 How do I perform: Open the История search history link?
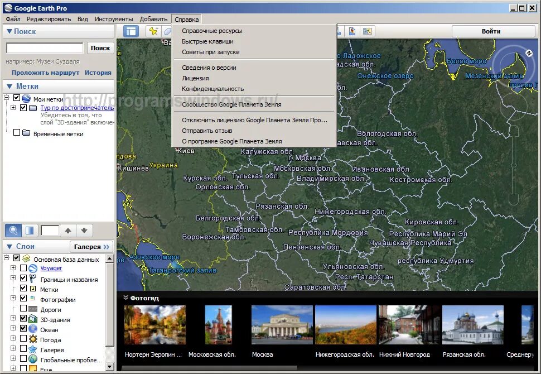tap(98, 73)
